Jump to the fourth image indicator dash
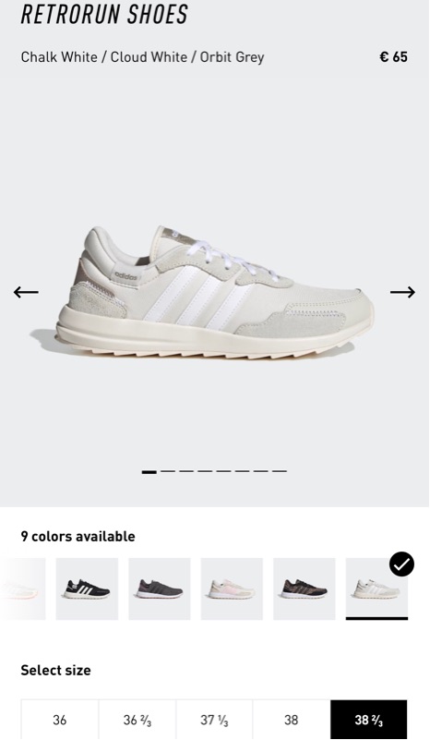Image resolution: width=430 pixels, height=740 pixels. point(205,471)
